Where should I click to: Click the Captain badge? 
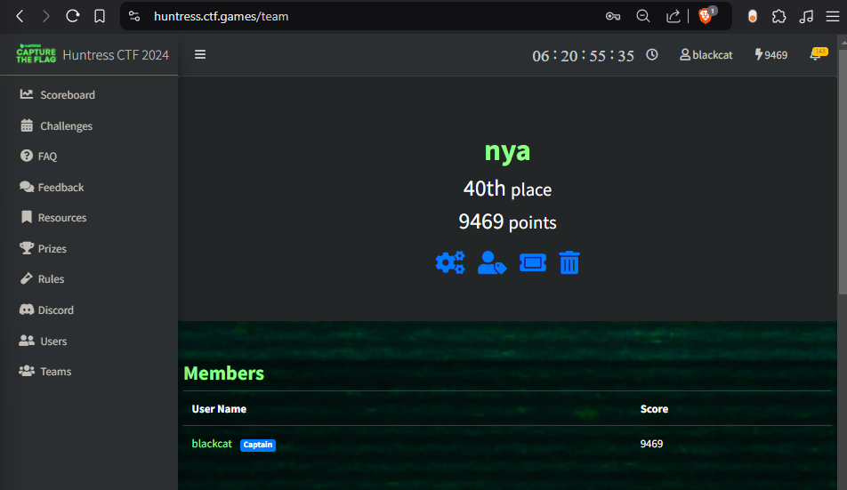click(258, 445)
